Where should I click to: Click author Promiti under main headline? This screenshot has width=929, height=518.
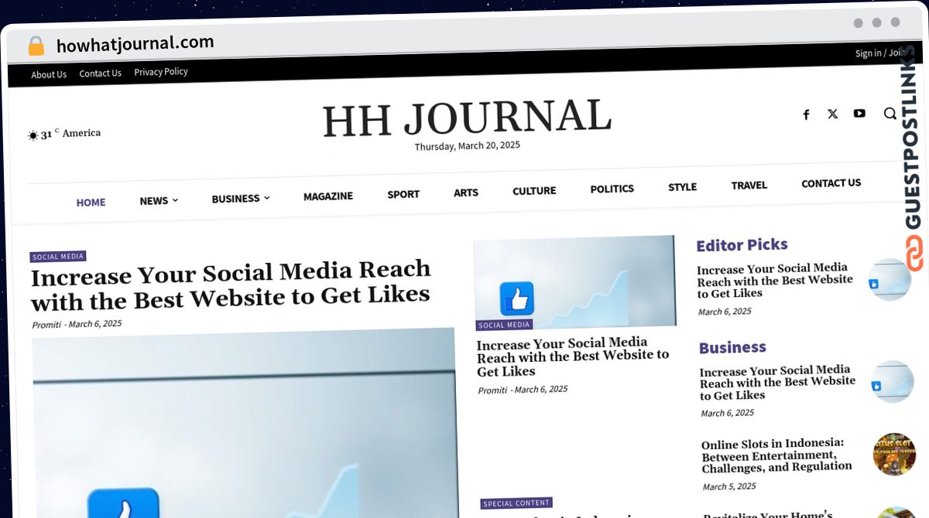pos(46,325)
